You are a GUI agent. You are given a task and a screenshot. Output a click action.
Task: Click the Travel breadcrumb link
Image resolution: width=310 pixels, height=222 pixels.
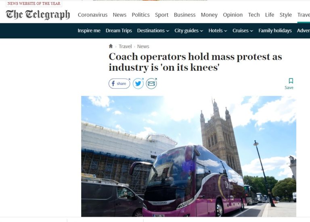click(x=125, y=46)
